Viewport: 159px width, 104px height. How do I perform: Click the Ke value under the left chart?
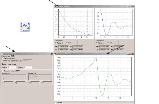[x=78, y=50]
